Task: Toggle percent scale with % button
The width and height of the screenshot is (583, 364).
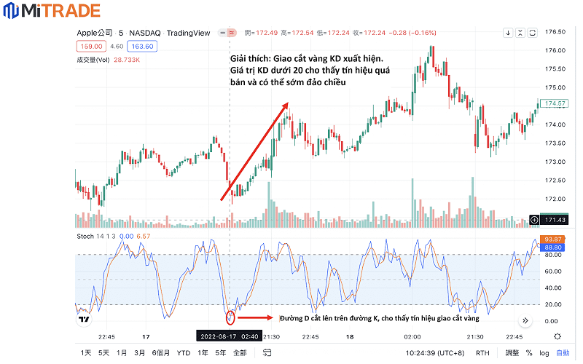Action: [529, 352]
